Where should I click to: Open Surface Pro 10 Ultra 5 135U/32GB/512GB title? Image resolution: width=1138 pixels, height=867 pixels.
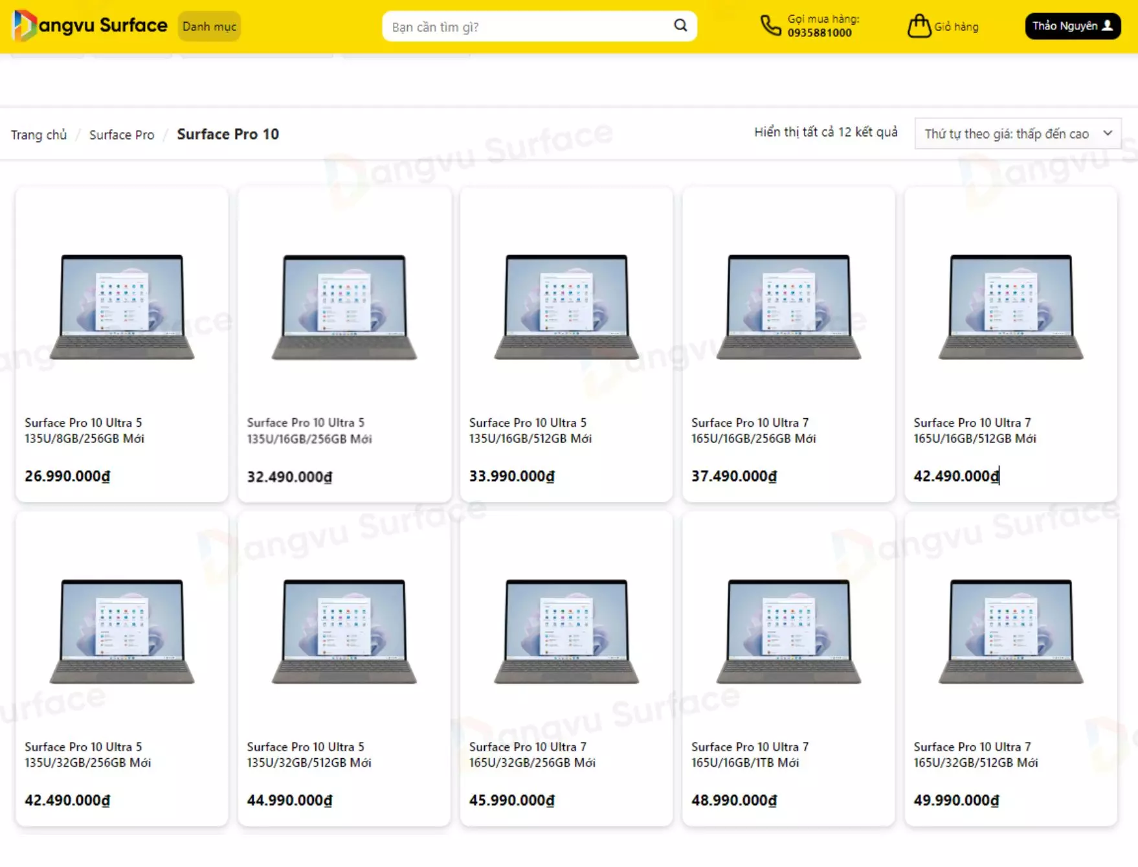309,755
